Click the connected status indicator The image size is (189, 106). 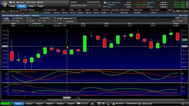click(6, 103)
